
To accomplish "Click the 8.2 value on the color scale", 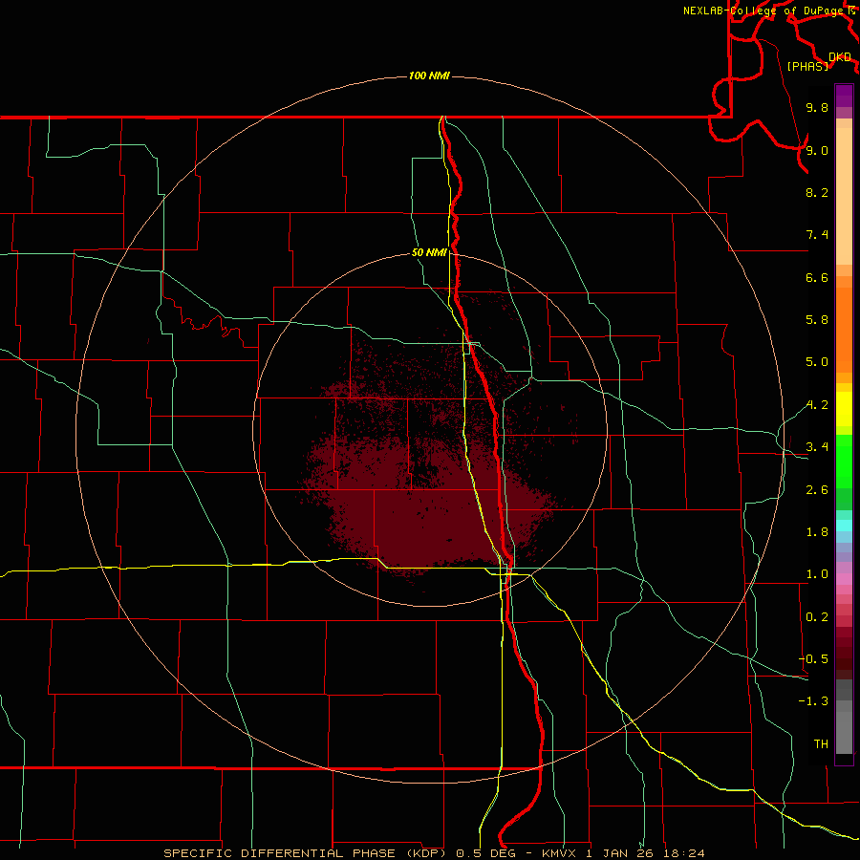I will (817, 192).
